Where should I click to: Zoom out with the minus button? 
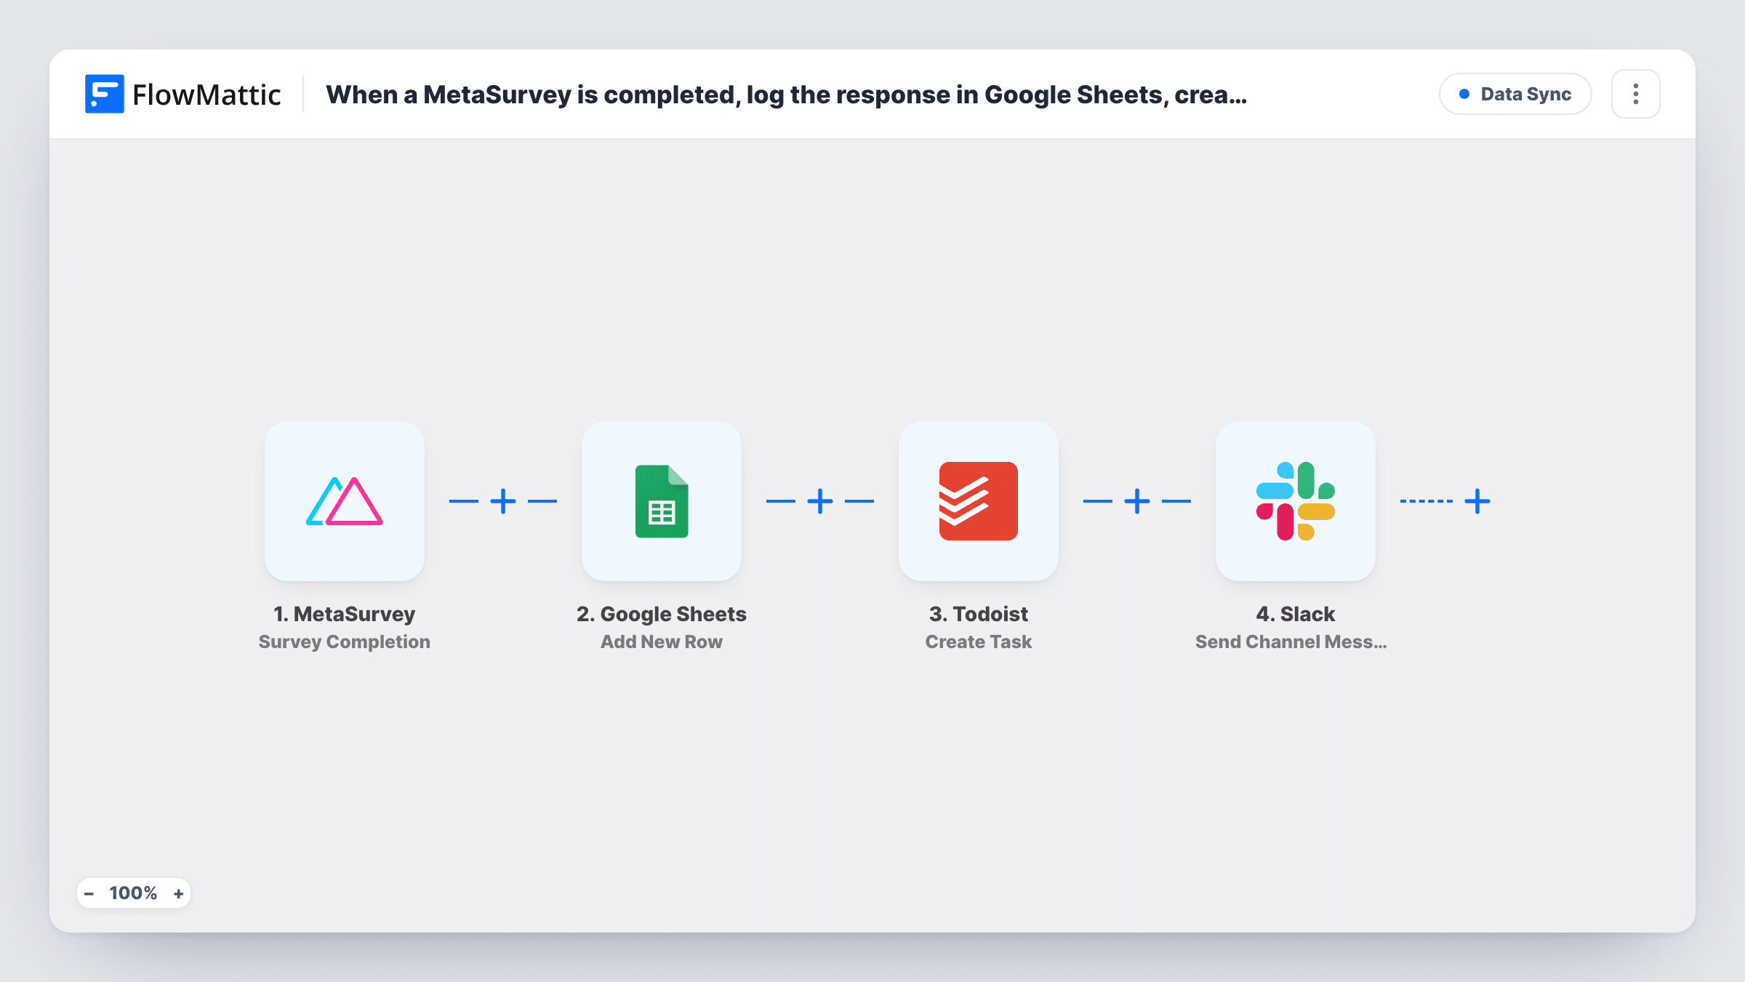[89, 893]
